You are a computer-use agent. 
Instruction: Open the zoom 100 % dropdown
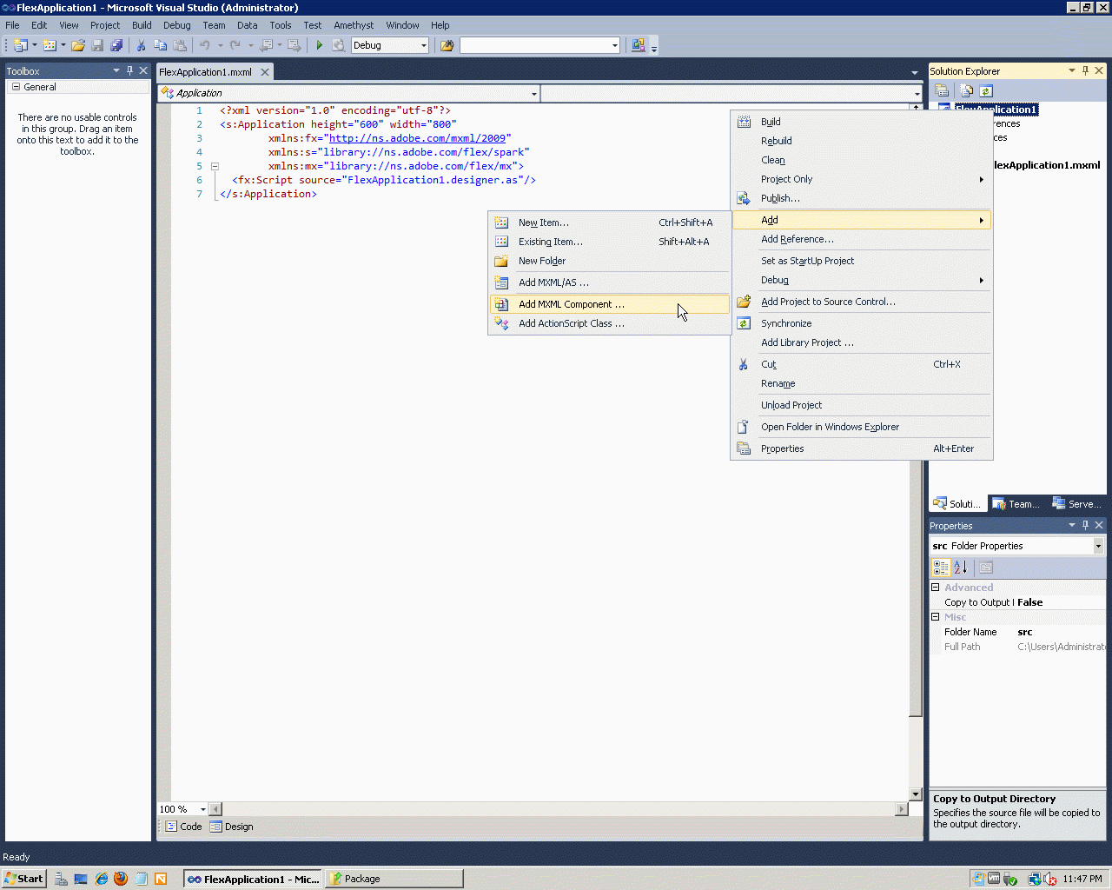203,809
